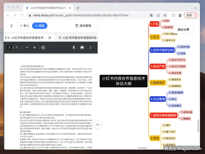Click the mind map horizontal scrollbar

(x=143, y=148)
